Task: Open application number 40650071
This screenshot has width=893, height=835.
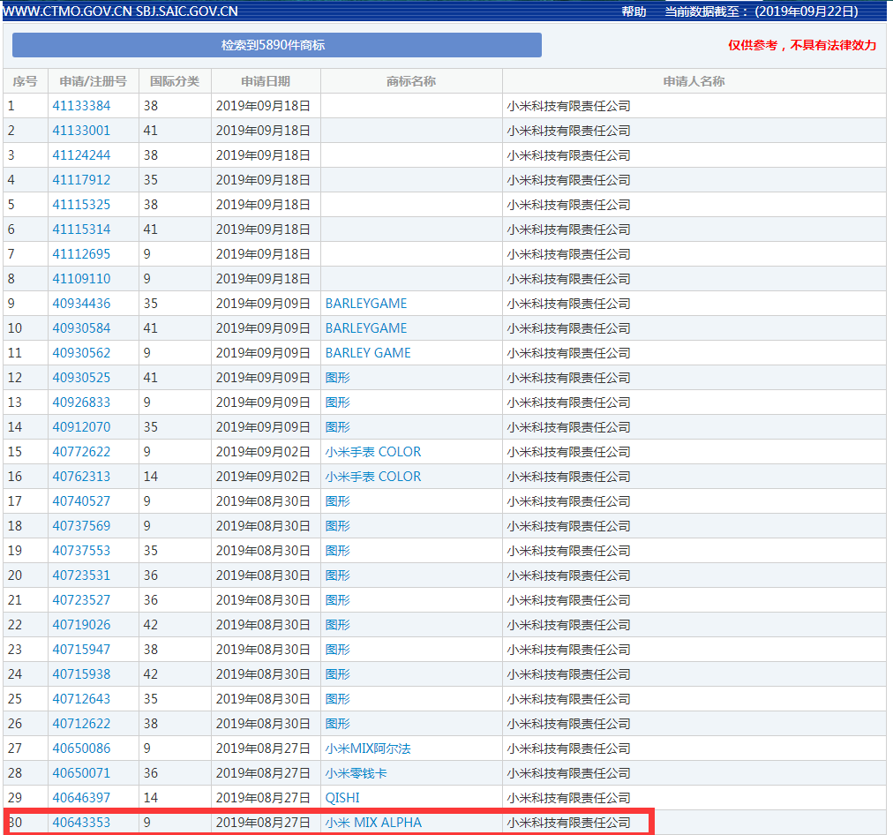Action: click(x=81, y=773)
